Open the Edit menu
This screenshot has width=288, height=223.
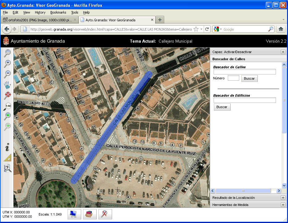click(15, 12)
